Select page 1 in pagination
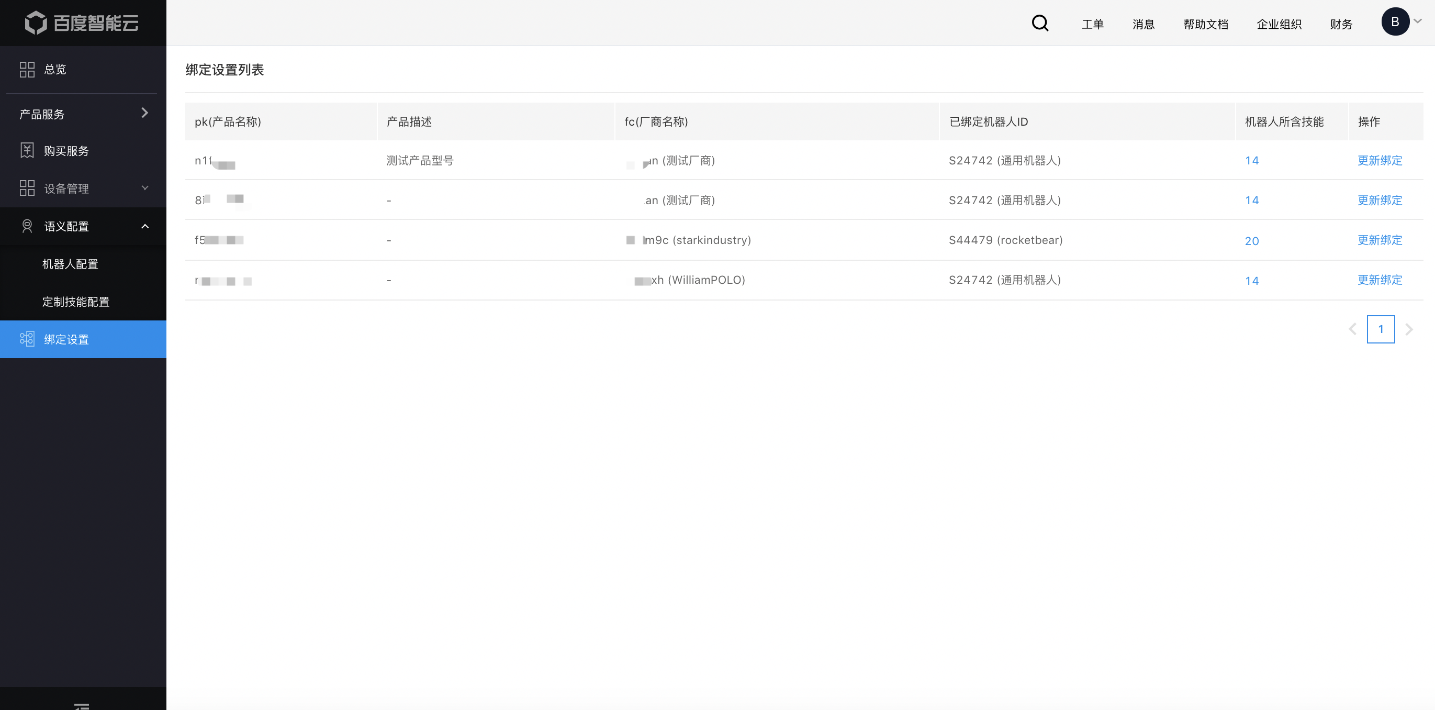The height and width of the screenshot is (710, 1435). point(1380,329)
